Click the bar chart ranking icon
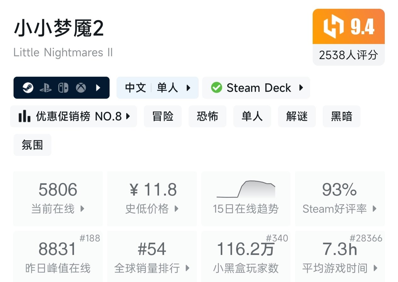Image resolution: width=398 pixels, height=282 pixels. coord(25,117)
